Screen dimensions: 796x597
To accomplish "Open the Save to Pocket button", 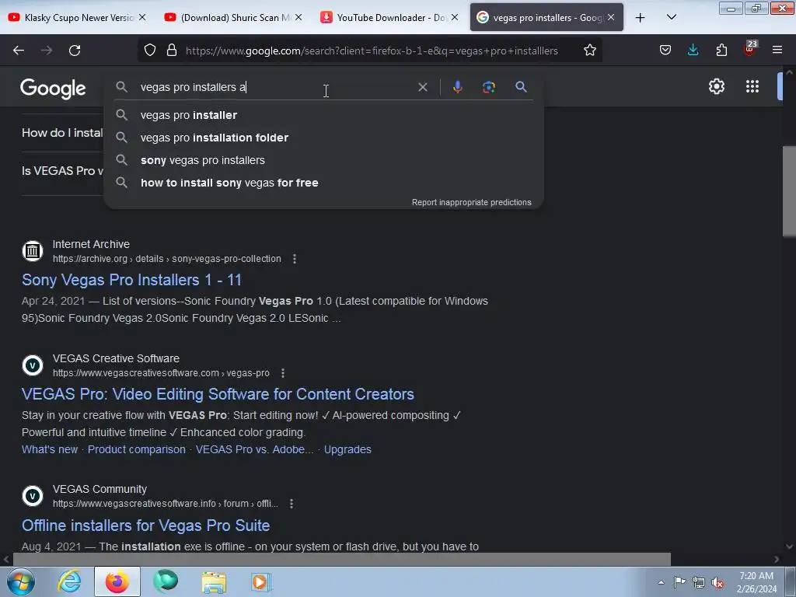I will [x=665, y=51].
